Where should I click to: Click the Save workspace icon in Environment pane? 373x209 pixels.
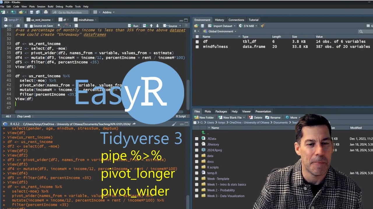pos(202,26)
